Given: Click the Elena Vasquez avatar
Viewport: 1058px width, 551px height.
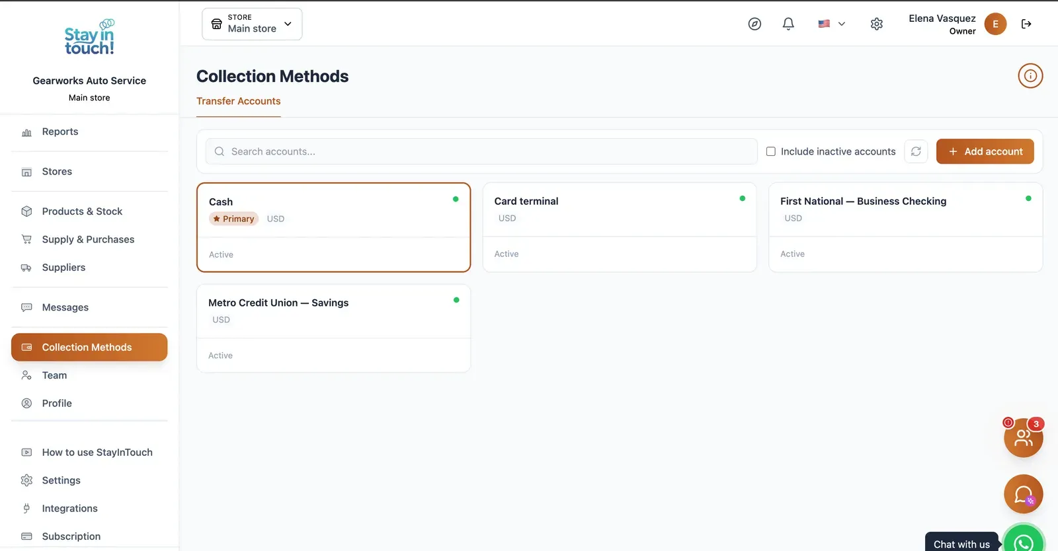Looking at the screenshot, I should pyautogui.click(x=995, y=24).
